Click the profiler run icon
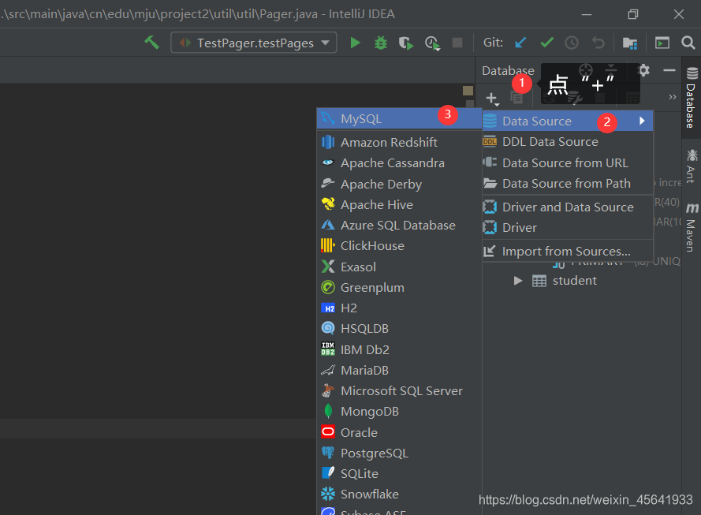701x515 pixels. click(x=432, y=43)
